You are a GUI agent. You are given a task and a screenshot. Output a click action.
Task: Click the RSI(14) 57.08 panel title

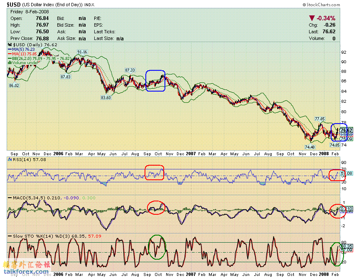[29, 160]
